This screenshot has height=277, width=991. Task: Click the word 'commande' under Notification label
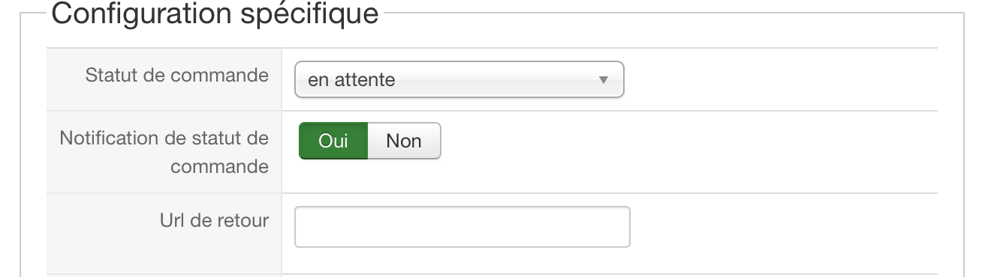(219, 166)
